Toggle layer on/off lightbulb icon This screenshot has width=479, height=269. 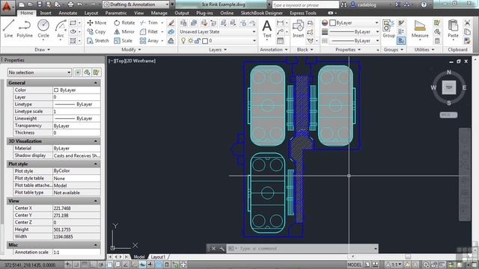tap(183, 40)
